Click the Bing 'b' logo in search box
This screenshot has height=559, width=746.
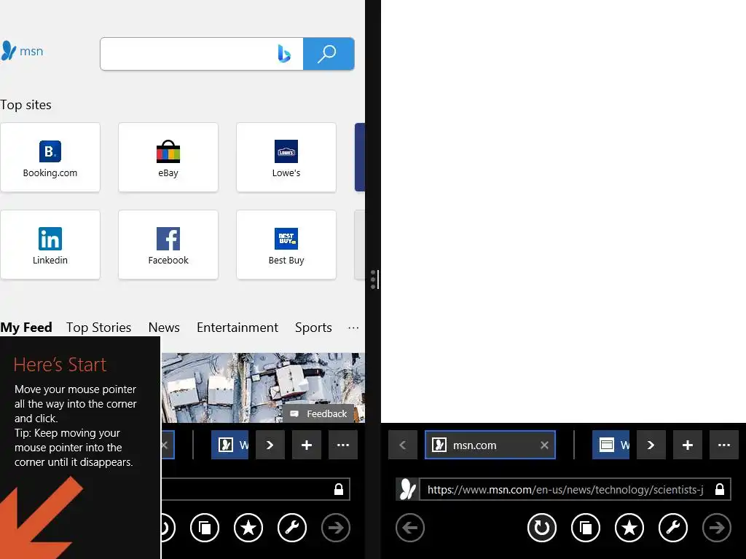[284, 53]
